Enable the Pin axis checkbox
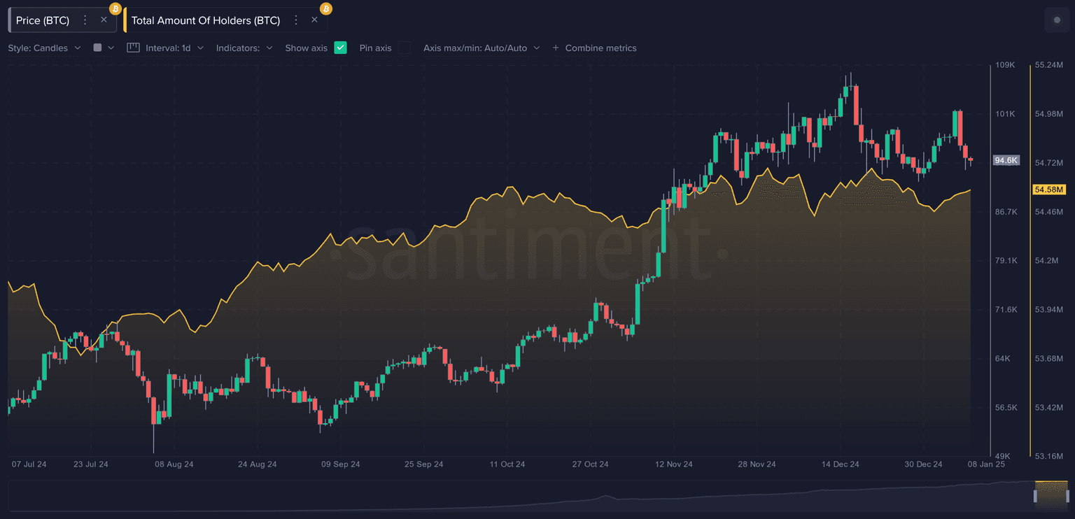Viewport: 1075px width, 519px height. click(404, 48)
